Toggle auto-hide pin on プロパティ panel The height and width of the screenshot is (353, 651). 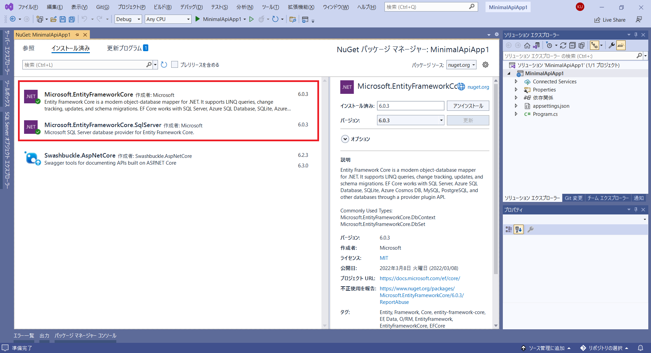point(636,210)
